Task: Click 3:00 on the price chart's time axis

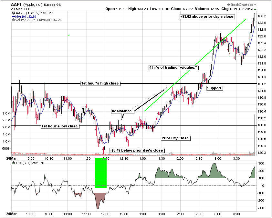Action: click(218, 158)
